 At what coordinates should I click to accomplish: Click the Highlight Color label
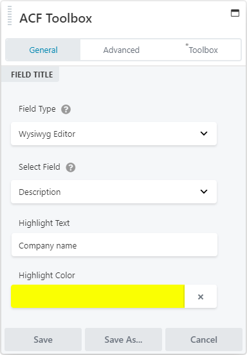(x=47, y=276)
